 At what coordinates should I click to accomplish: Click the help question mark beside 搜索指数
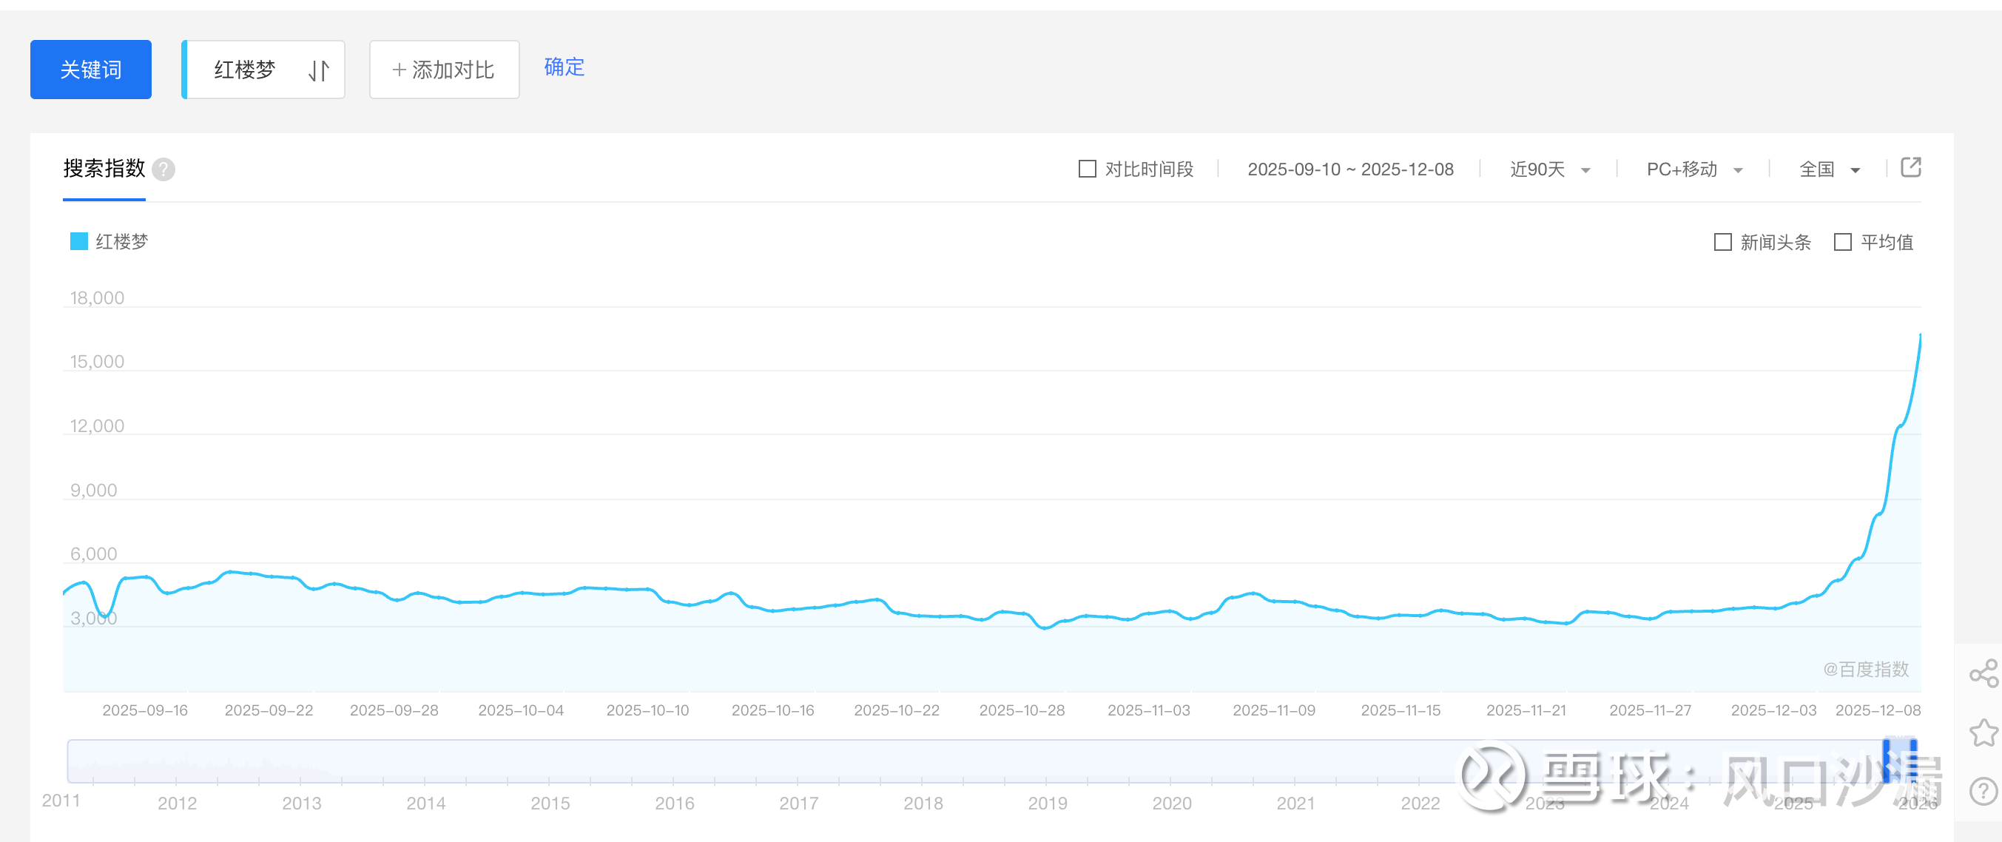tap(164, 169)
